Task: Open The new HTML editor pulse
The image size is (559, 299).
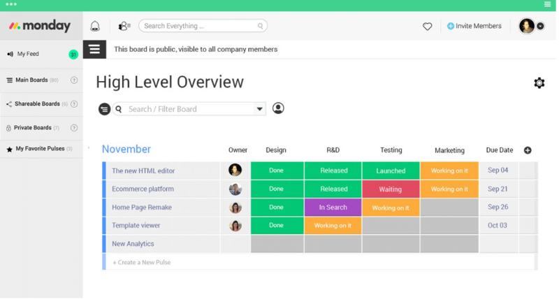Action: [x=143, y=170]
